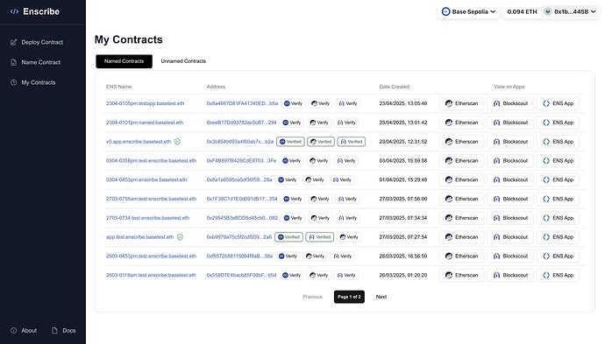Click verified shield beside v0.app.enscribe.basetest.eth

click(x=177, y=142)
